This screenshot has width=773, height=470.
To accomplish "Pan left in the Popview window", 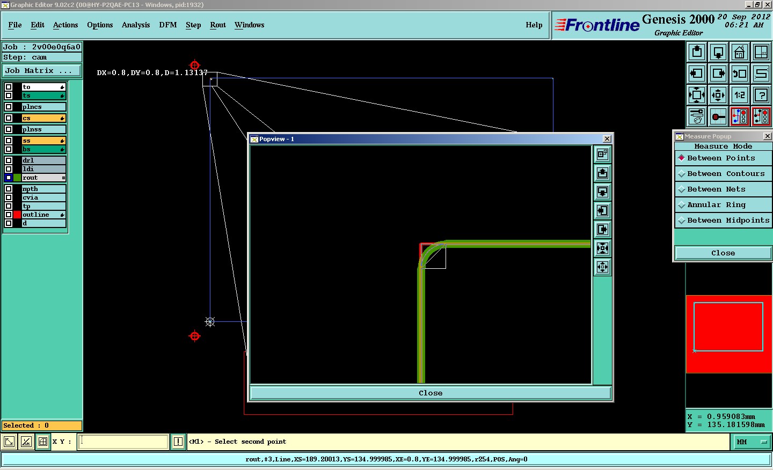I will 603,211.
